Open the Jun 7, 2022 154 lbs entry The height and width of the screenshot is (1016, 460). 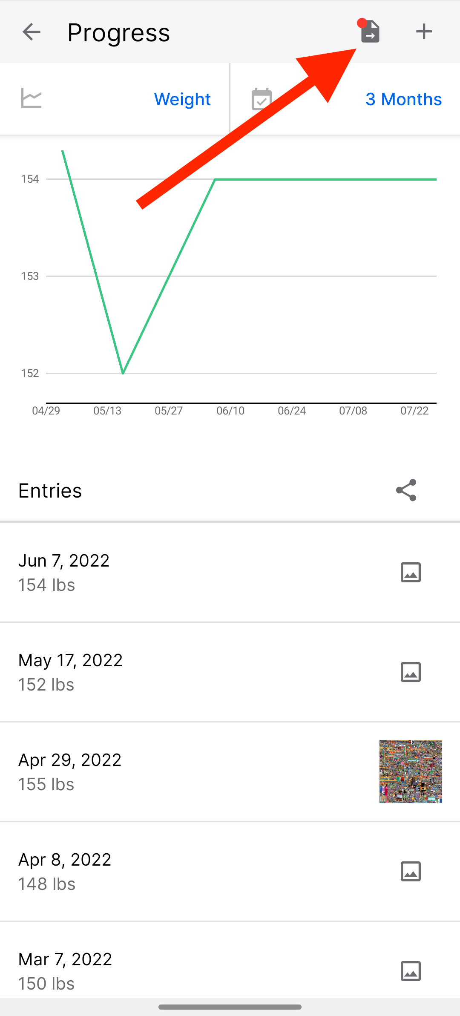230,573
